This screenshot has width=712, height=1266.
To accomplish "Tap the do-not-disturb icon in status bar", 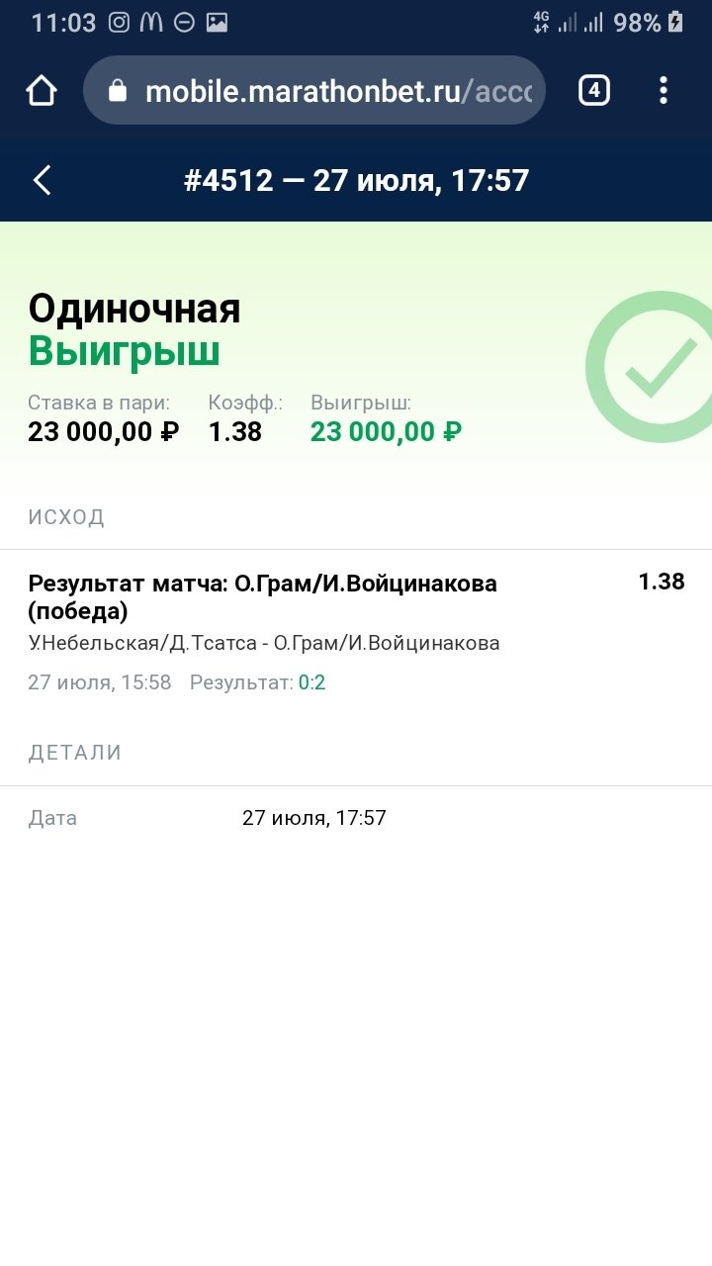I will [x=184, y=23].
